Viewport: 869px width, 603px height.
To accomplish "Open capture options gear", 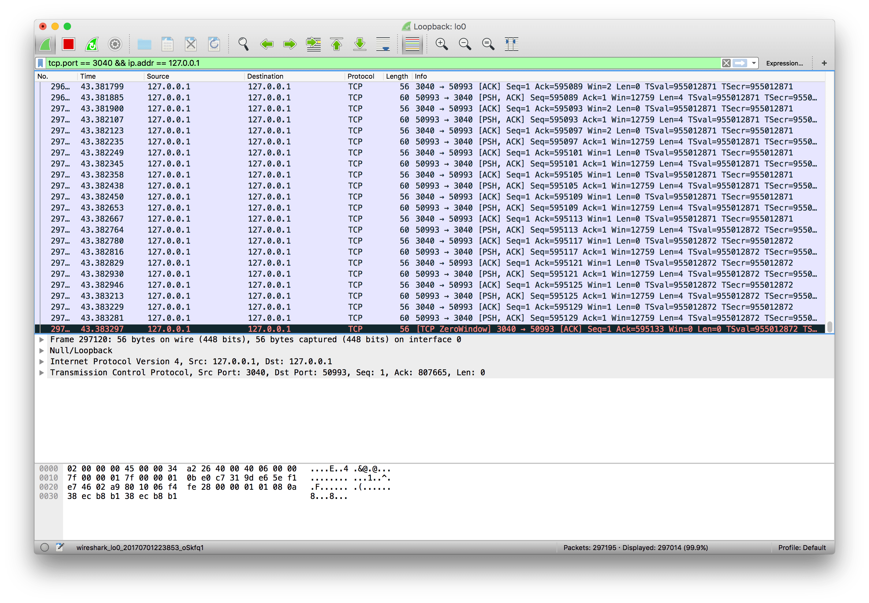I will tap(115, 44).
